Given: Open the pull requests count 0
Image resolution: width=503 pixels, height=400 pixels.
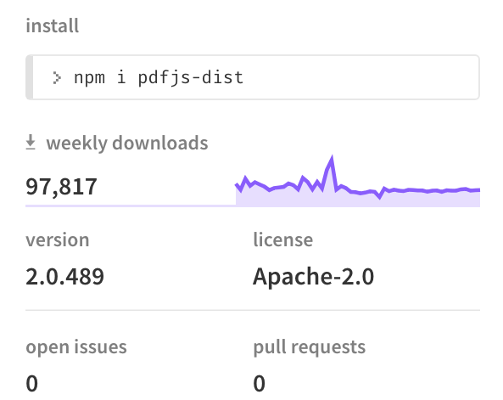Looking at the screenshot, I should pyautogui.click(x=260, y=383).
